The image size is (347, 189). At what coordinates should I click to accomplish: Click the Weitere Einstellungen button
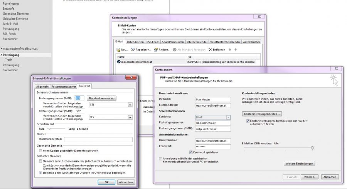pos(300,164)
